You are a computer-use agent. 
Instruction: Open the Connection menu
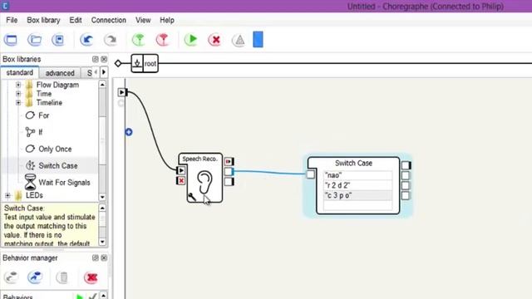pos(109,20)
